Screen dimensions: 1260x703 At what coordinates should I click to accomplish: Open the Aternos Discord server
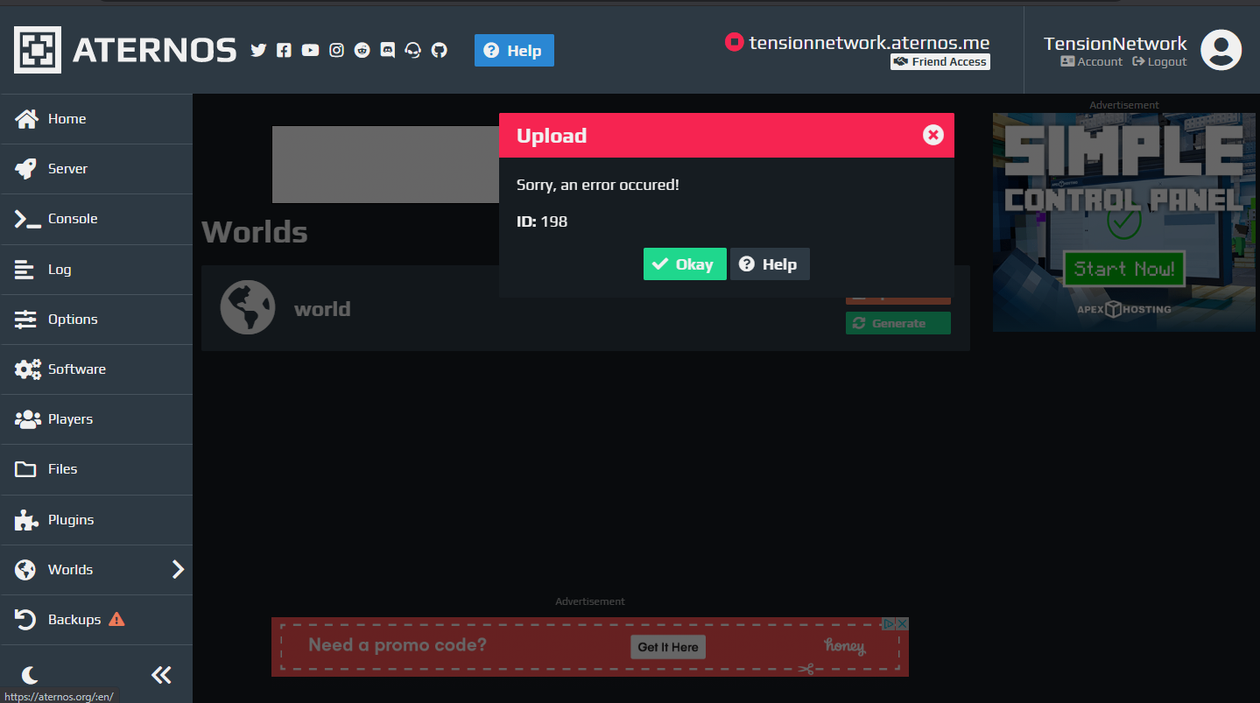tap(388, 50)
